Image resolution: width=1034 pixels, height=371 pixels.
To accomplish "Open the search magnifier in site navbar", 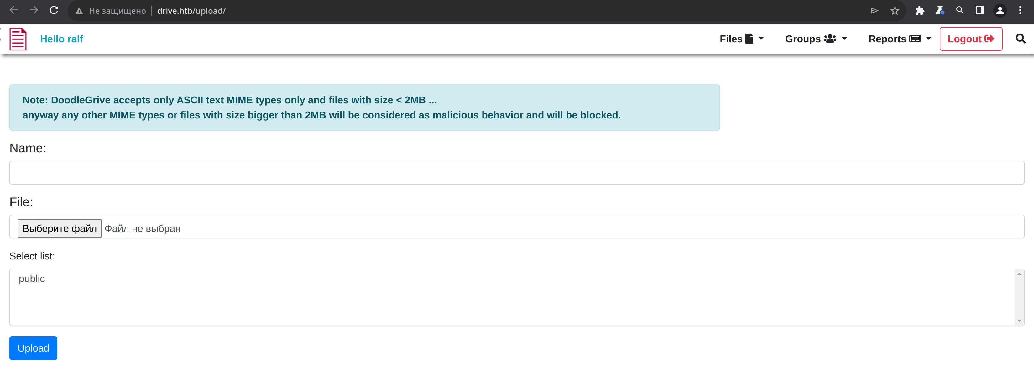I will 1020,39.
